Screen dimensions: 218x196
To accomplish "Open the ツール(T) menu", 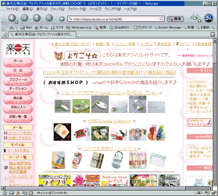I will (x=95, y=9).
